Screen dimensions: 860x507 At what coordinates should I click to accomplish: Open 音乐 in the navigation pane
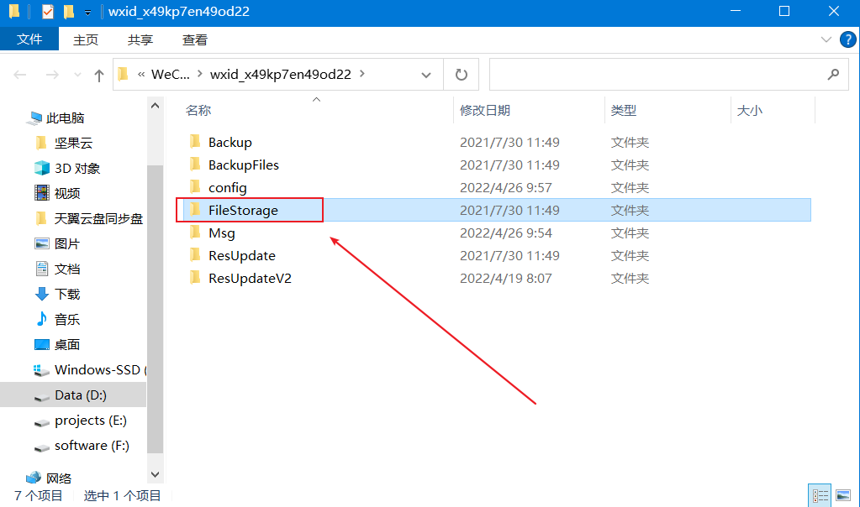(67, 319)
